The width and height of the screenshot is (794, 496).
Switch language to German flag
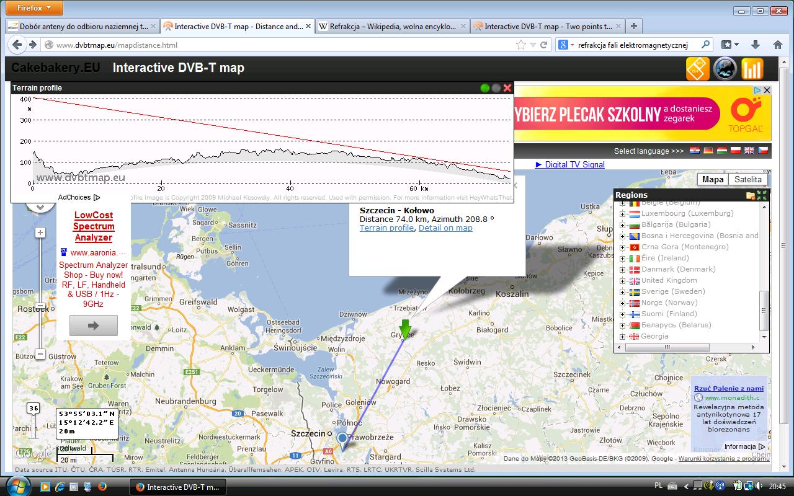(x=708, y=151)
